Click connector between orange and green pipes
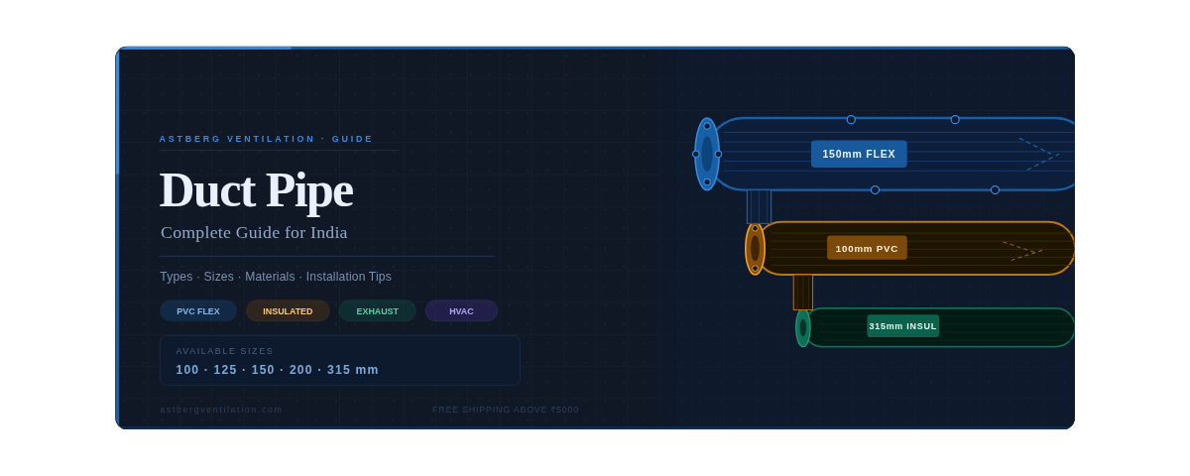Viewport: 1190px width, 476px height. click(802, 293)
